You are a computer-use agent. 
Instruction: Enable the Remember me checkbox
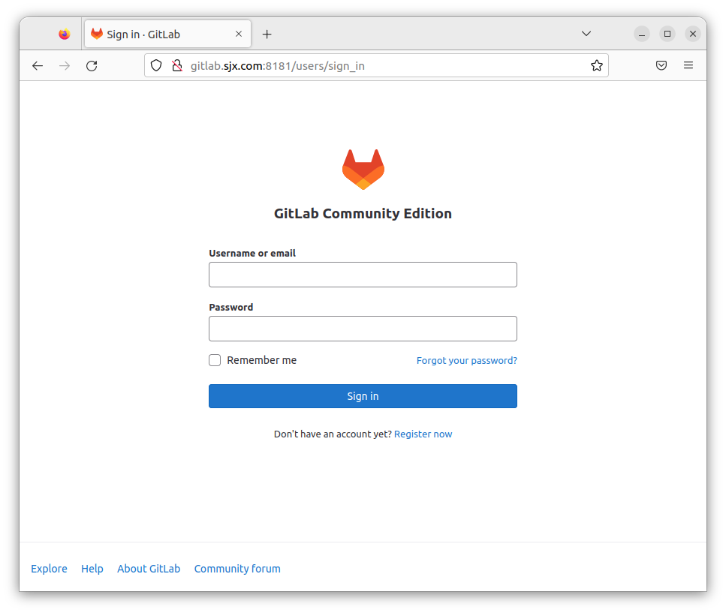[215, 360]
